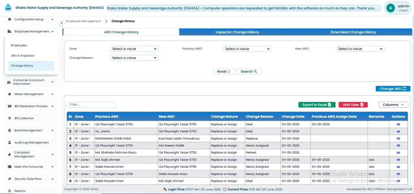Image resolution: width=414 pixels, height=194 pixels.
Task: View details for row 8 eye icon
Action: pyautogui.click(x=398, y=174)
